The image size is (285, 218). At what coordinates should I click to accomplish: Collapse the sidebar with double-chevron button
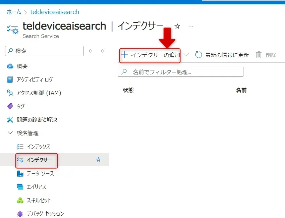[103, 51]
